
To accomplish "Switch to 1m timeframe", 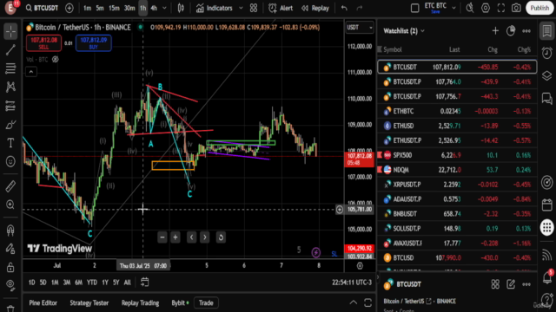I will 87,8.
